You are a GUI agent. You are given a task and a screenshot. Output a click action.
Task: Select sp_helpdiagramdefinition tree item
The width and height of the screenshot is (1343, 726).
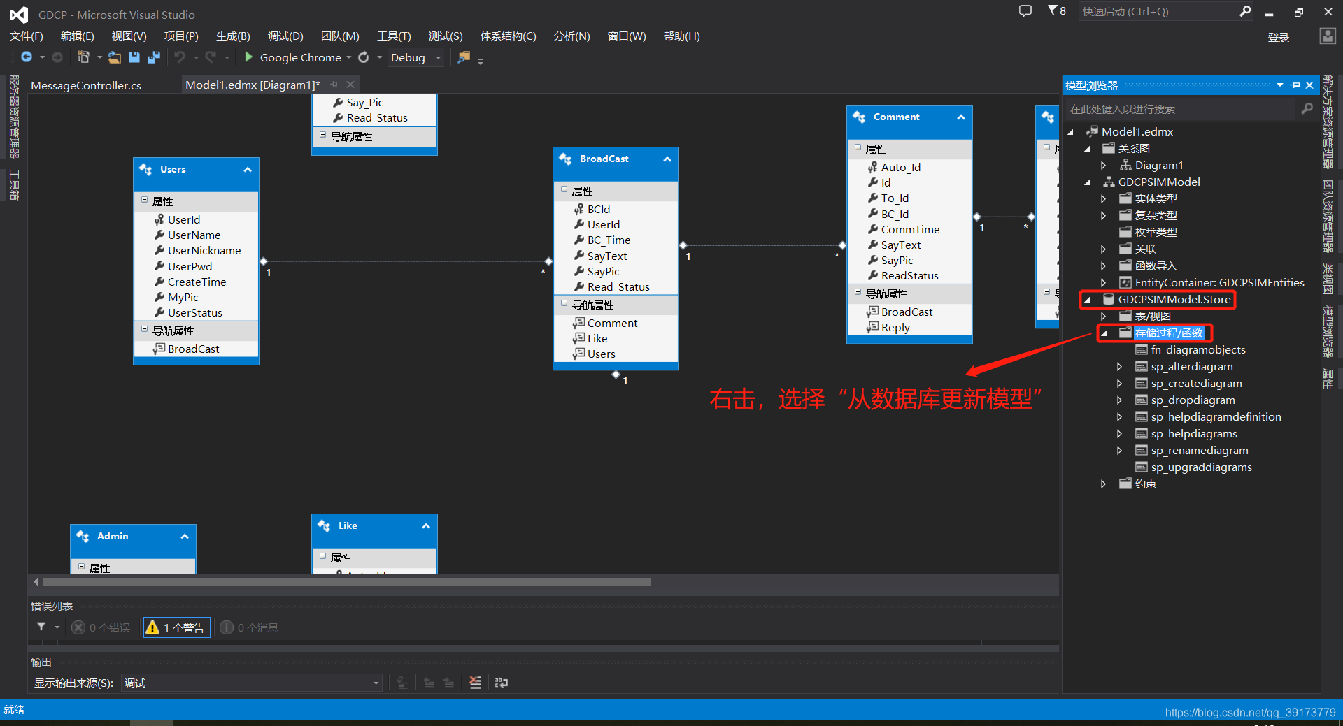[x=1216, y=416]
